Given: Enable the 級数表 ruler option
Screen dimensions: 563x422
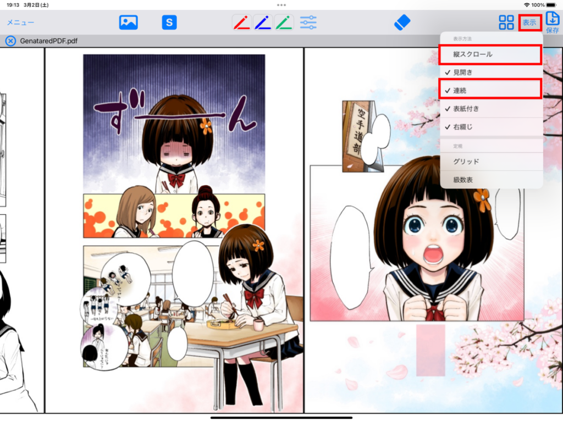Looking at the screenshot, I should pyautogui.click(x=491, y=180).
